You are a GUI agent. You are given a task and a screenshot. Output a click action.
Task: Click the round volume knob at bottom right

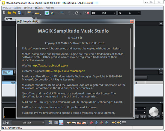[x=154, y=112]
